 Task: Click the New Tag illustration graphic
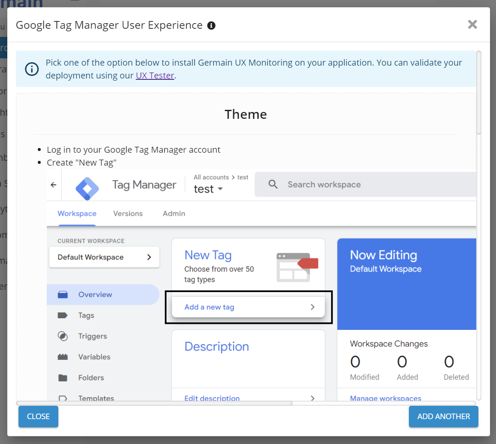point(297,267)
